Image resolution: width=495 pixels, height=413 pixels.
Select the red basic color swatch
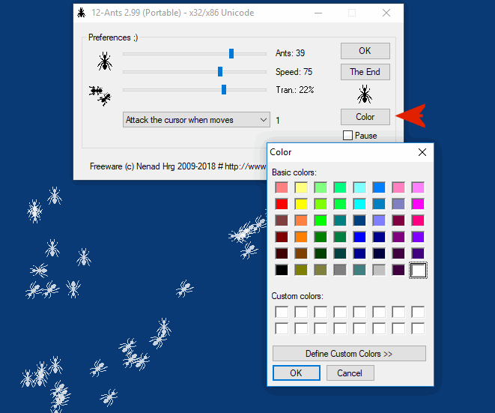(282, 204)
